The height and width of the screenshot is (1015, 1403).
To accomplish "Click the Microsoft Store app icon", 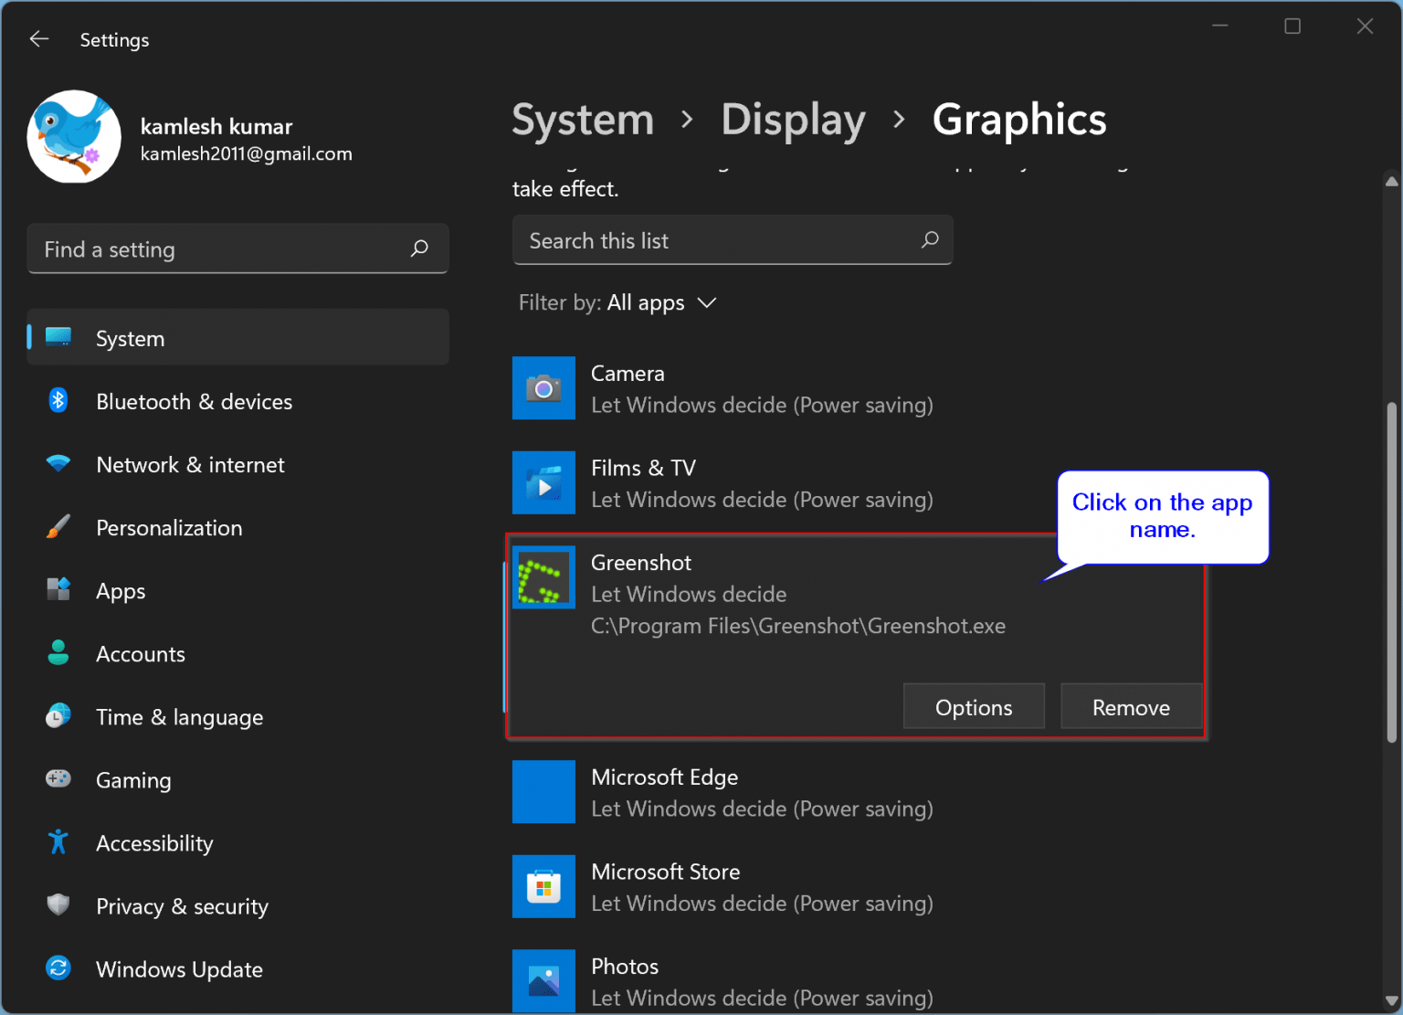I will click(543, 886).
